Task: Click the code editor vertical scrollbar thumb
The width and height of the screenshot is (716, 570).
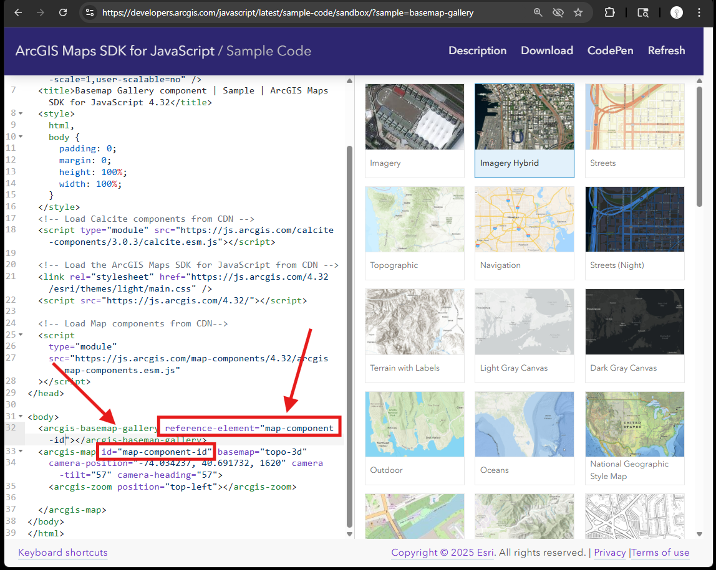Action: 349,336
